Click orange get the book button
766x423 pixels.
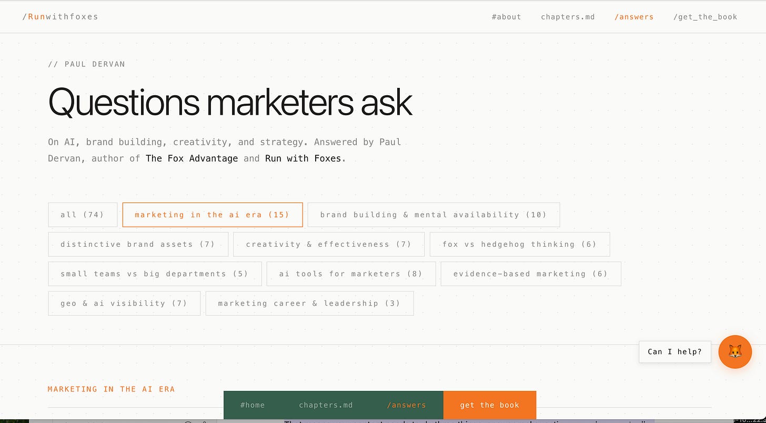tap(490, 405)
